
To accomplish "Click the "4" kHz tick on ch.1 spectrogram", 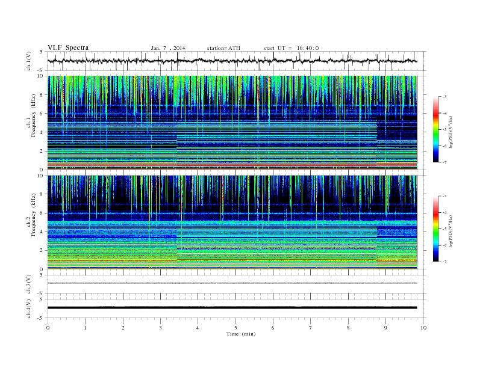I will [42, 132].
